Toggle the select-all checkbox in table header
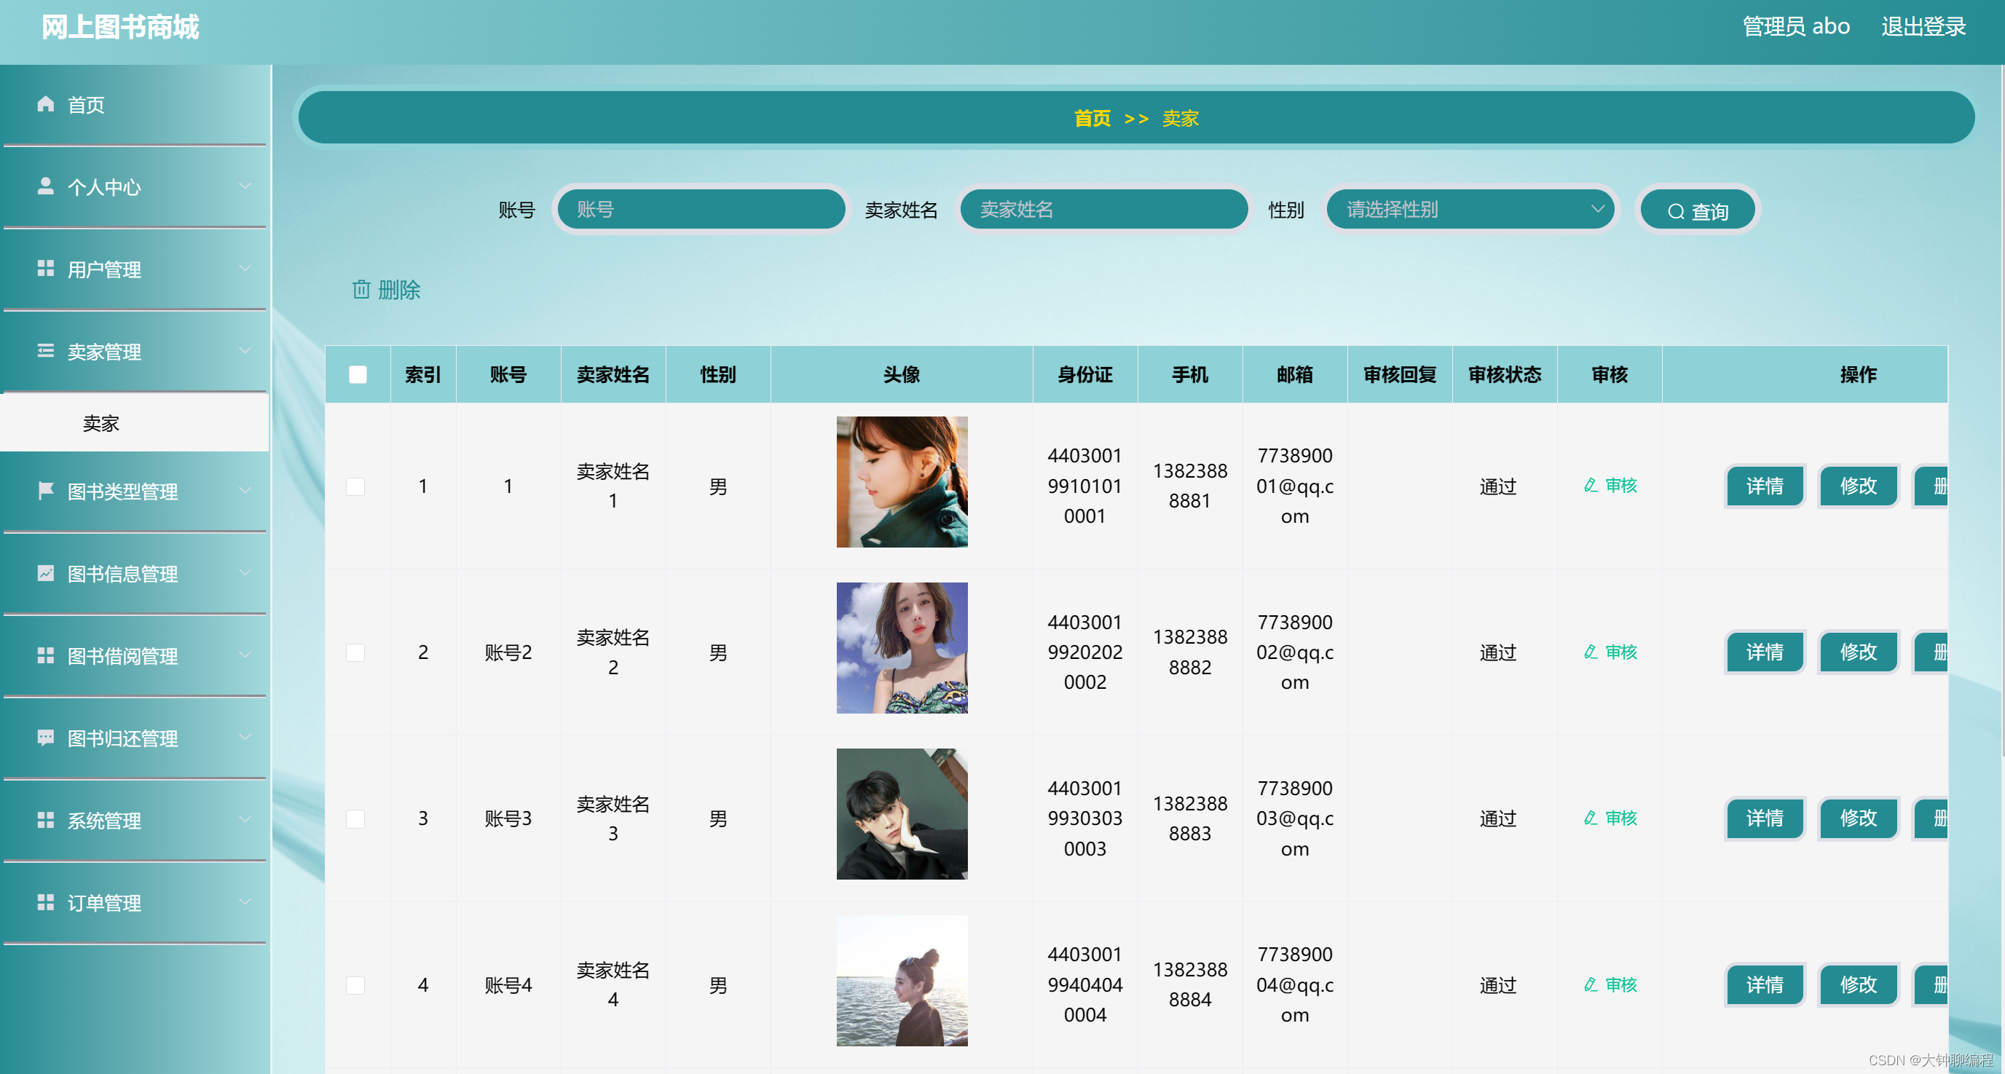Viewport: 2005px width, 1074px height. [x=358, y=374]
